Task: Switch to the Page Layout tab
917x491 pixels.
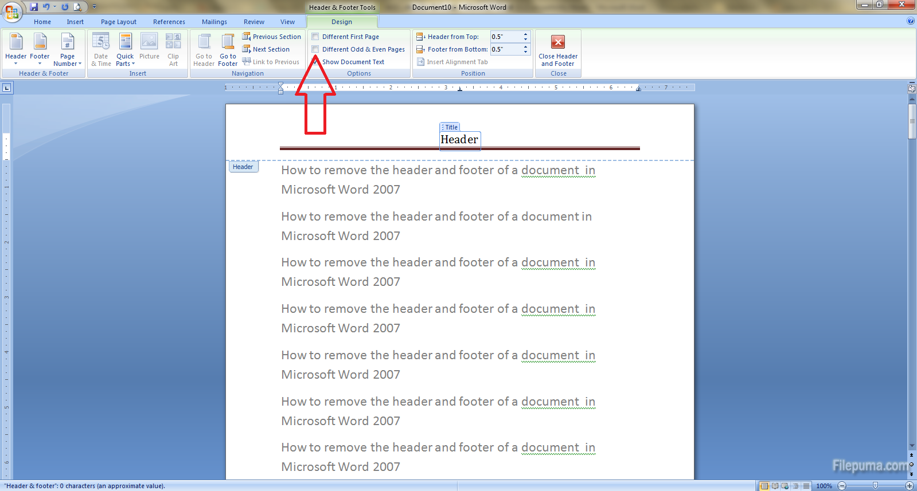Action: pos(119,22)
